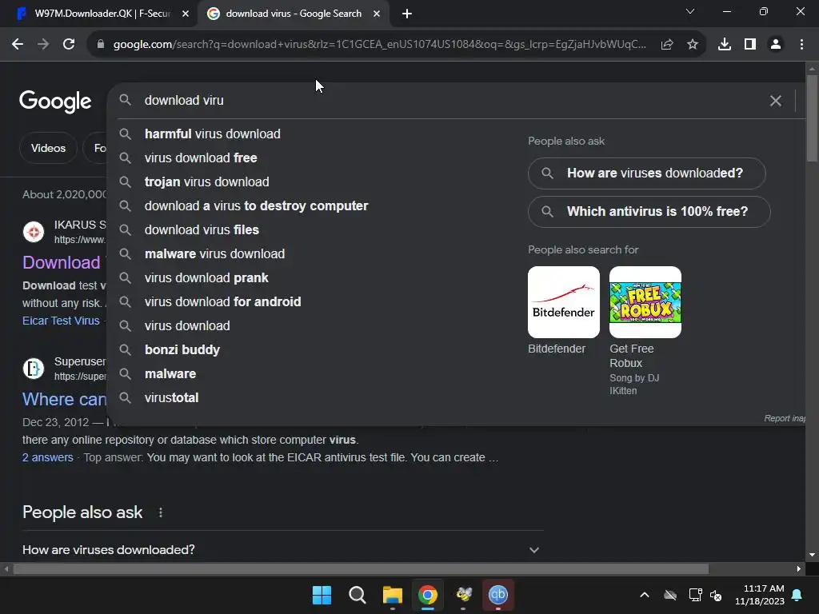Click the horizontal page scrollbar
This screenshot has width=819, height=614.
(x=361, y=569)
